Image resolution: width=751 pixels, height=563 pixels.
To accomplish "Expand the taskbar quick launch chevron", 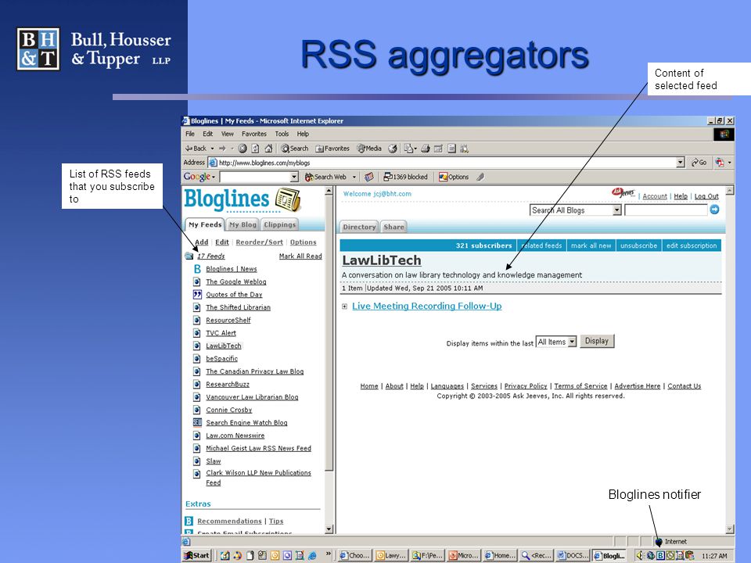I will point(328,554).
